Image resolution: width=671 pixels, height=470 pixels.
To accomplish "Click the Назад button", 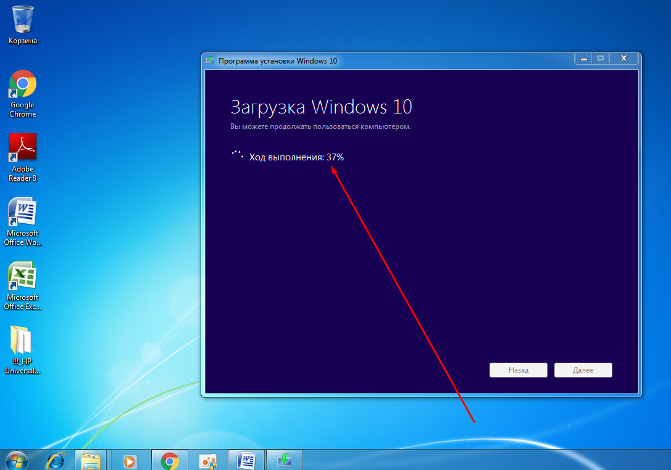I will click(519, 370).
